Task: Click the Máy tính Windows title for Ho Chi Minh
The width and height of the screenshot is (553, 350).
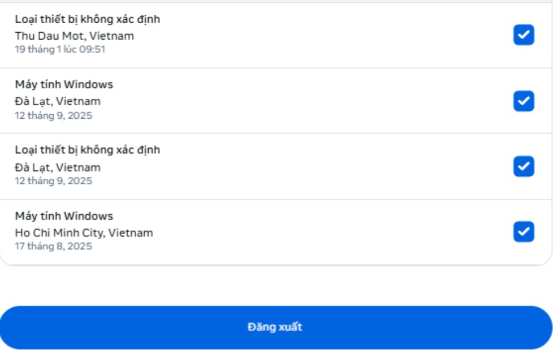Action: pos(64,216)
